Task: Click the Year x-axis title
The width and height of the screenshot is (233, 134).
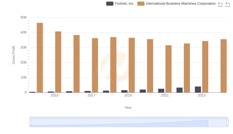Action: point(128,108)
